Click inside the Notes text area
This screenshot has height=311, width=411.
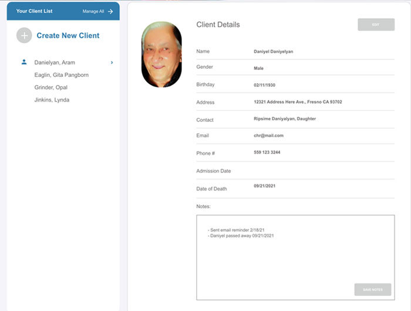[295, 258]
